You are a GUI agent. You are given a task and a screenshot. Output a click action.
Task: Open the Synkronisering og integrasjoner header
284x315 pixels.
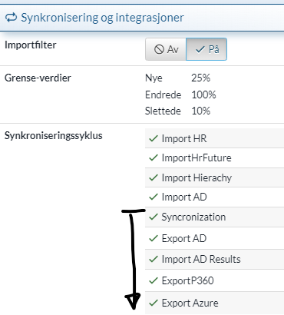pos(102,18)
